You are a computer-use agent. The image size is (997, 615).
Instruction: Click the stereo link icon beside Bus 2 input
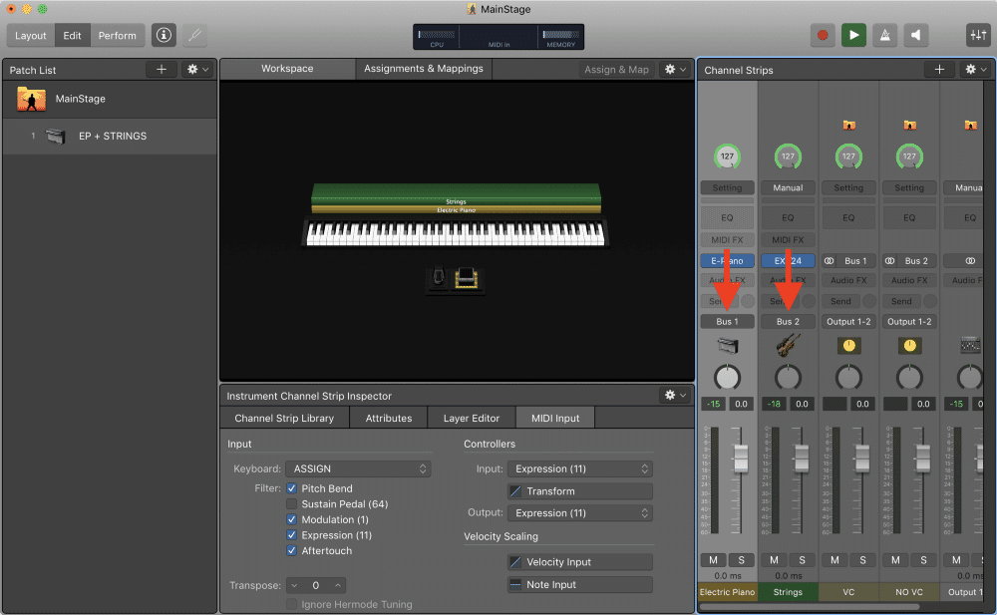(890, 261)
